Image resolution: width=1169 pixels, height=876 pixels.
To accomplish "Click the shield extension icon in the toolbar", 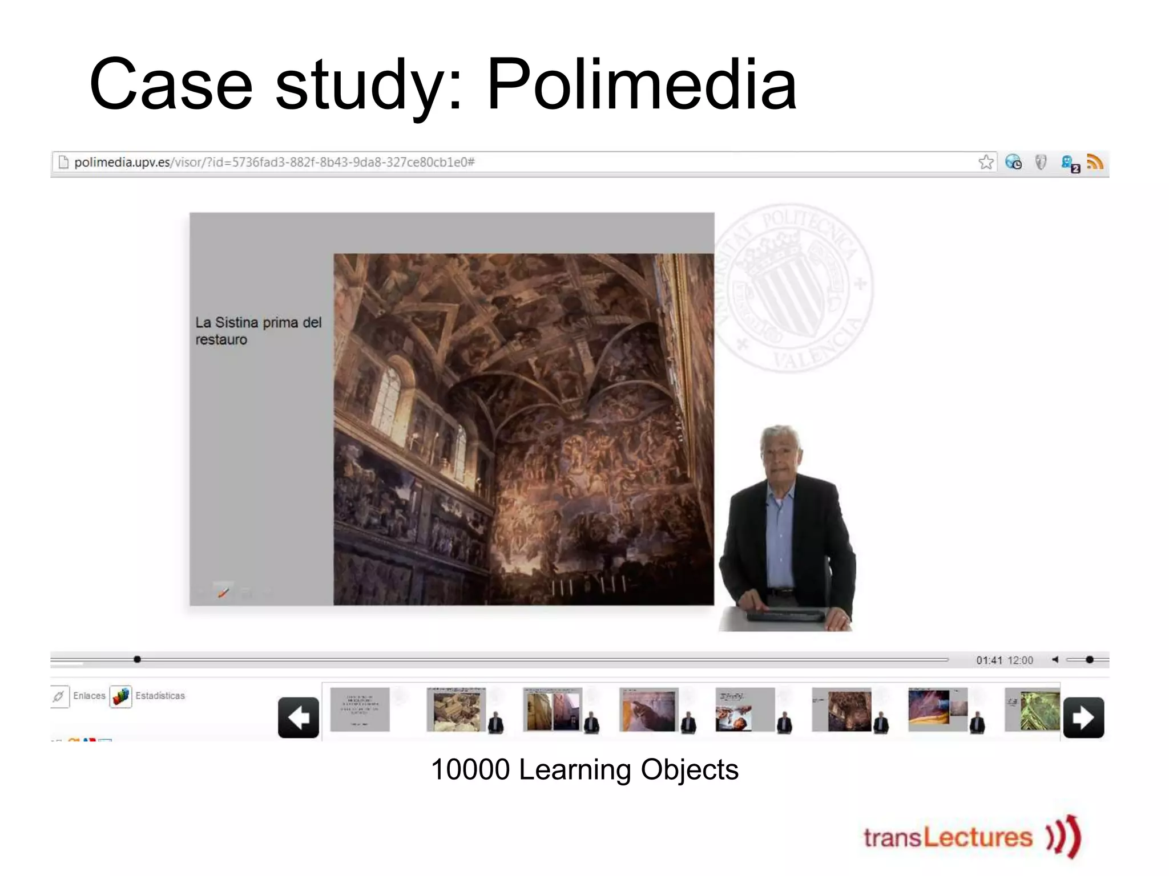I will coord(1041,163).
